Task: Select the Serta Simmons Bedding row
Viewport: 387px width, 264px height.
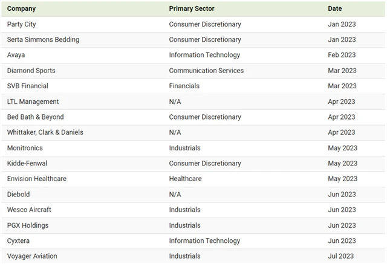Action: [x=43, y=40]
